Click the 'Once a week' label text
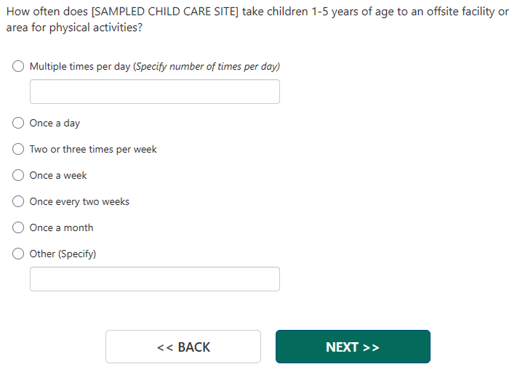Viewport: 512px width, 380px height. pos(58,175)
